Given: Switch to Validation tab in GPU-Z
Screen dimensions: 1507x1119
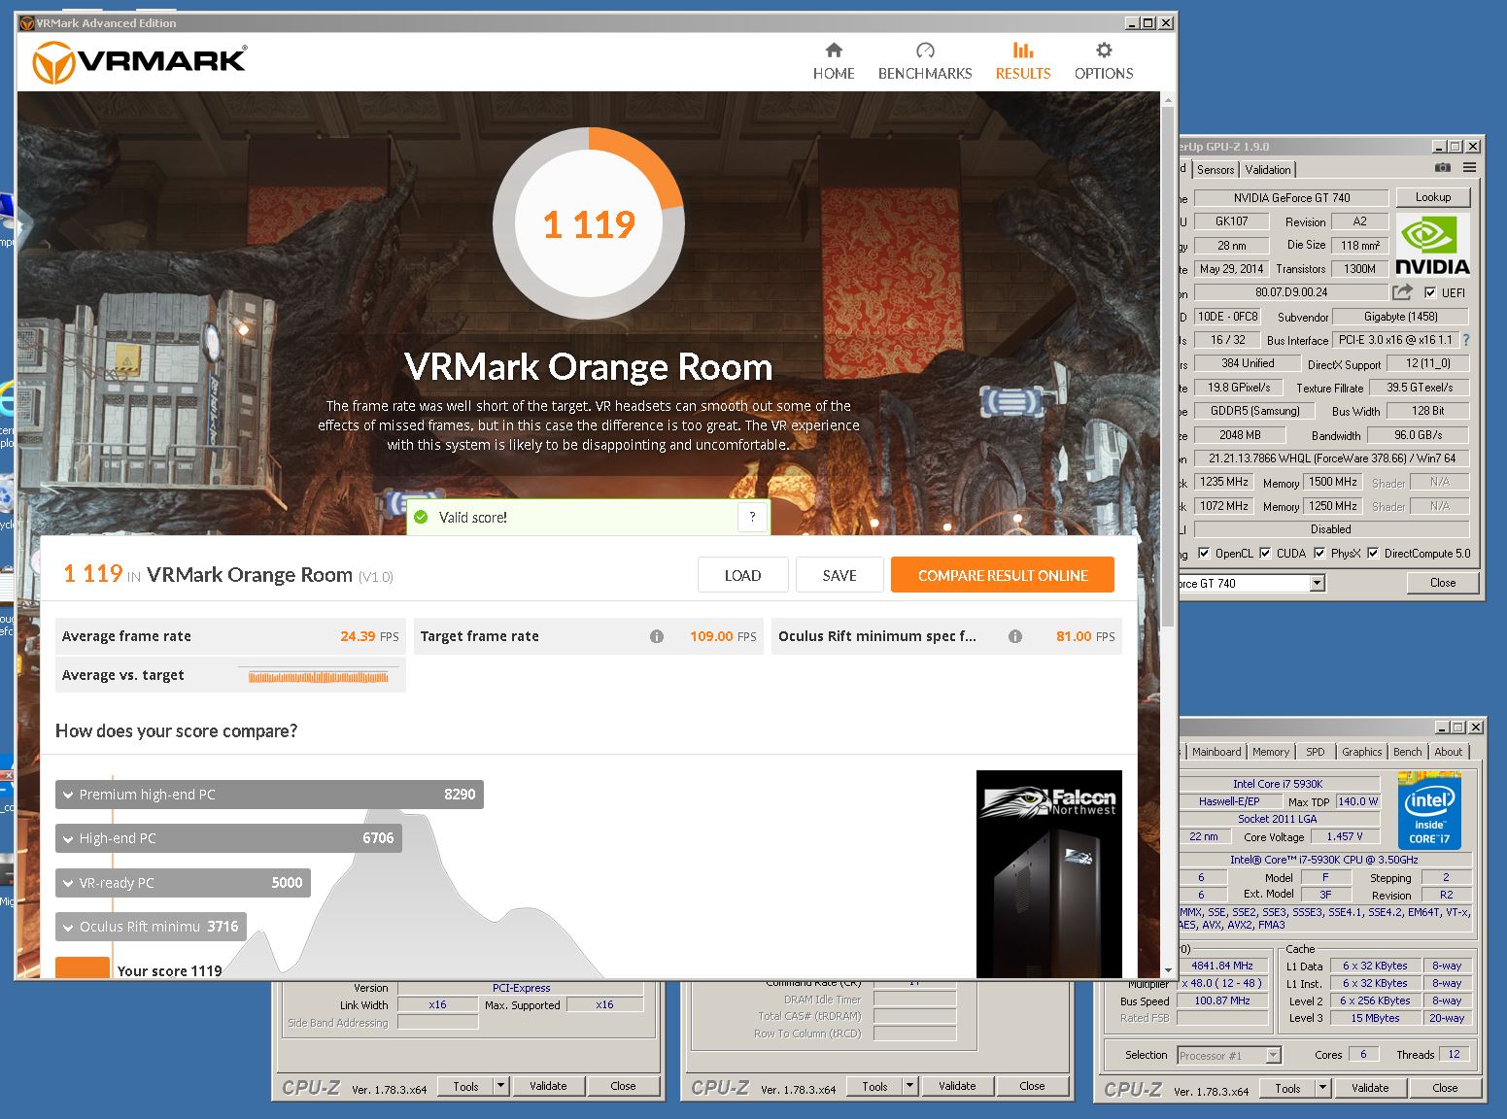Looking at the screenshot, I should (1268, 169).
